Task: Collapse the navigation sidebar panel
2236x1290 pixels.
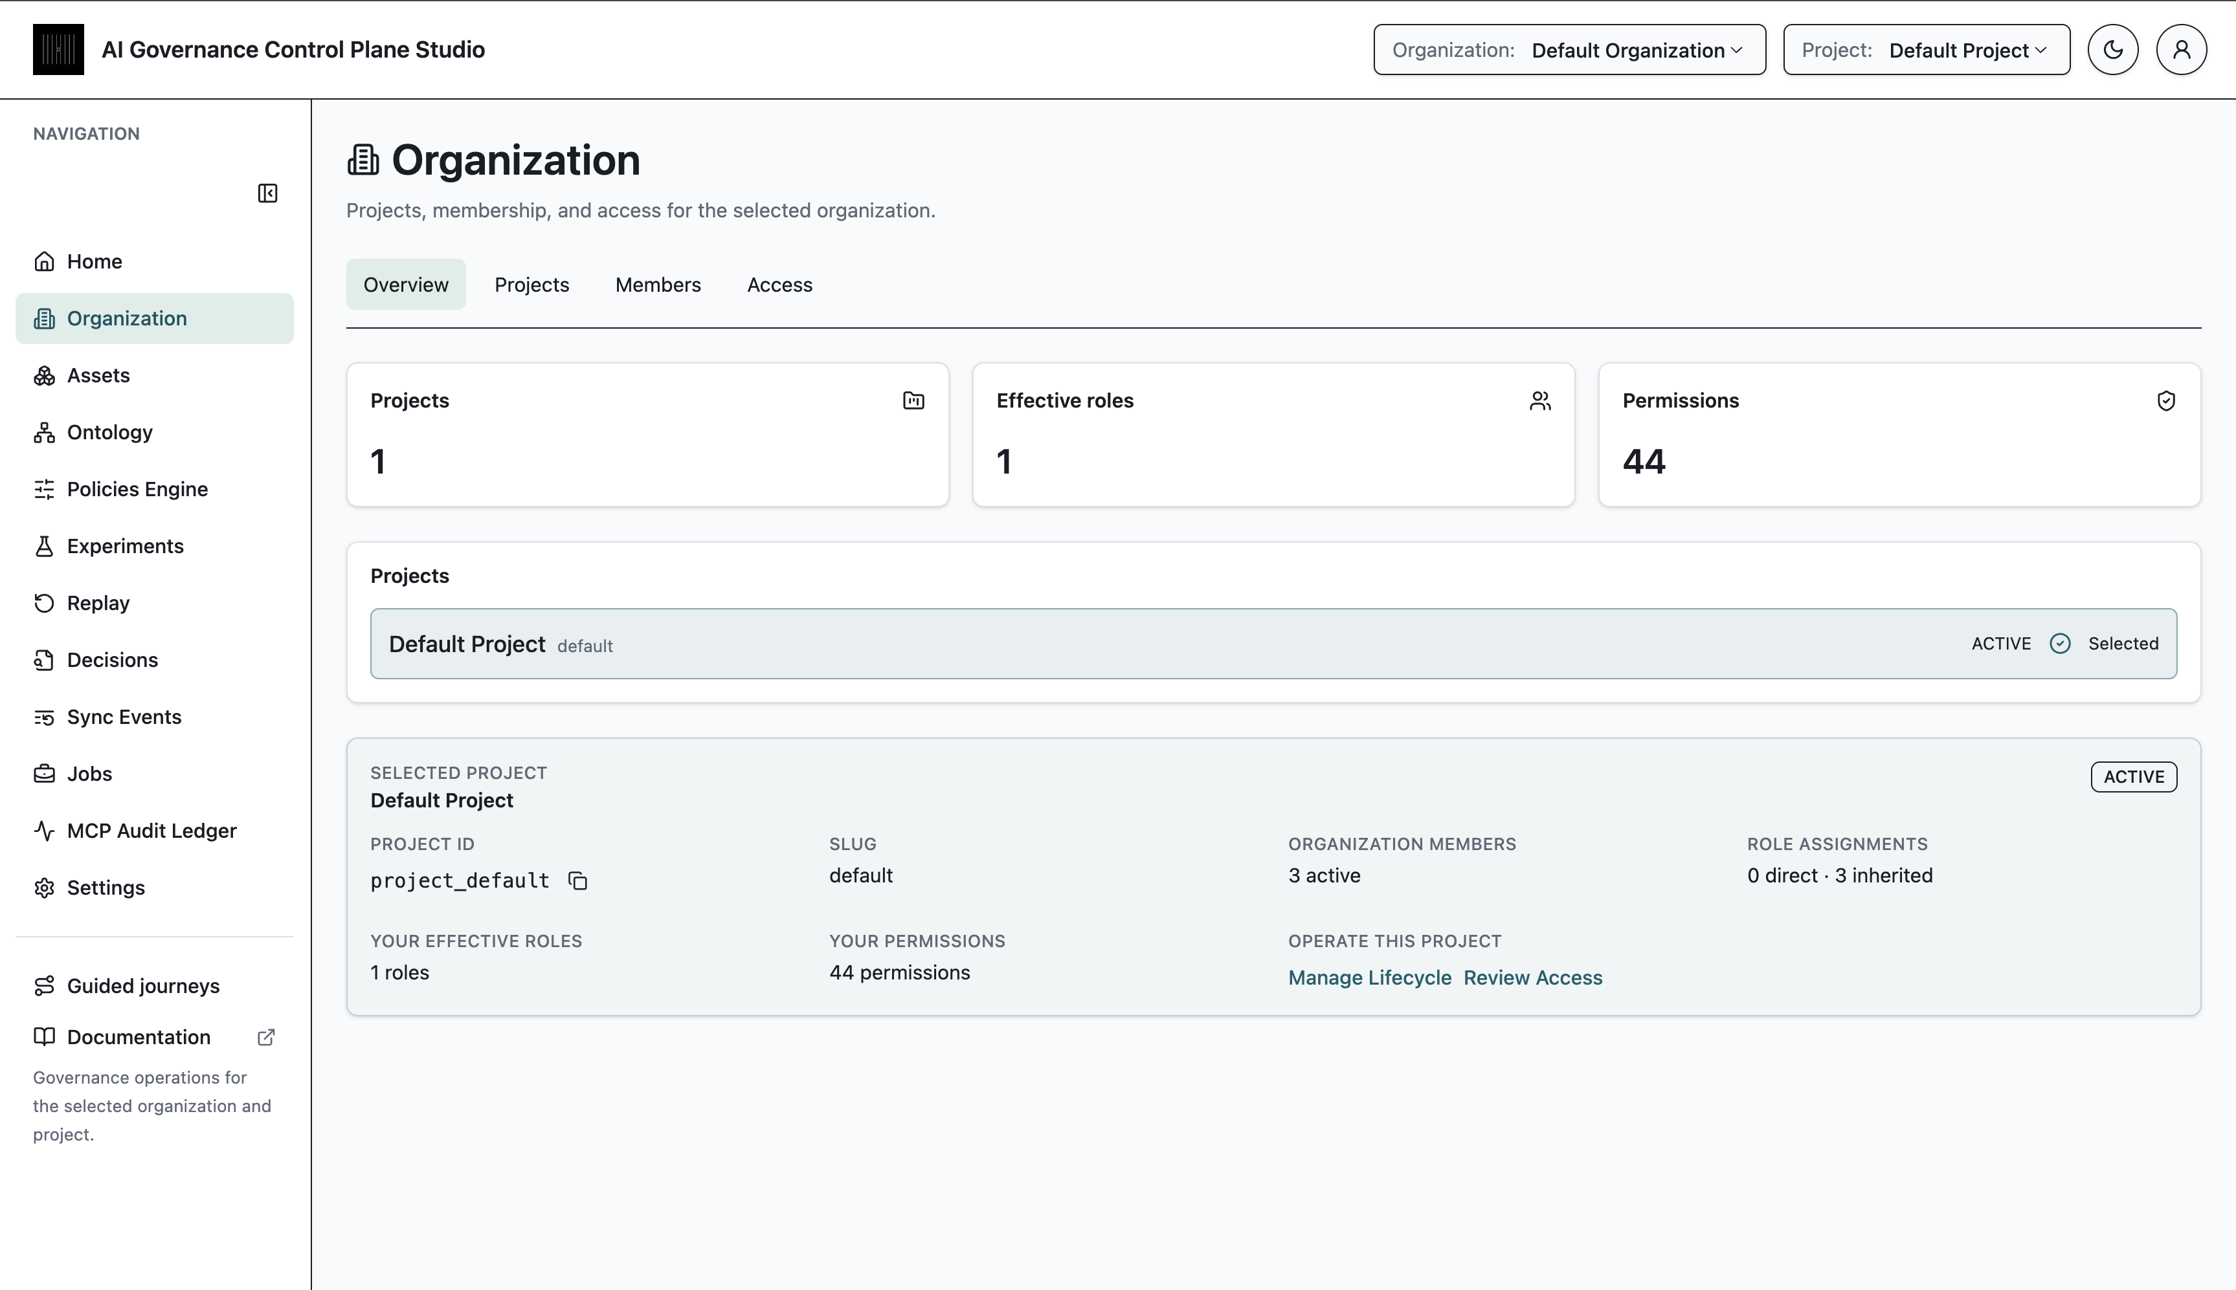Action: pyautogui.click(x=268, y=193)
